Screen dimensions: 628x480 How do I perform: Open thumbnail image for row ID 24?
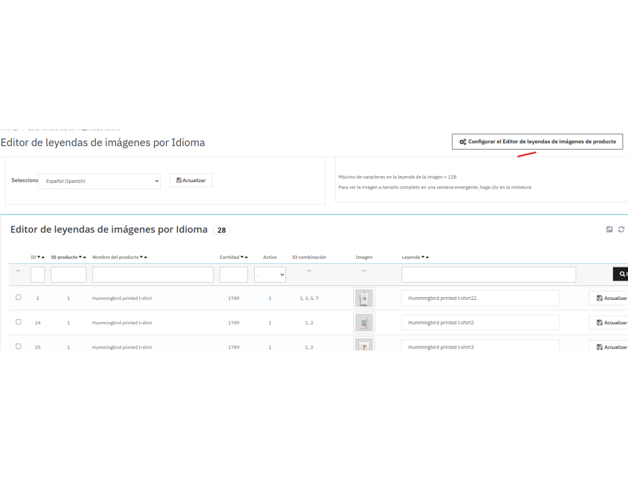[x=364, y=323]
